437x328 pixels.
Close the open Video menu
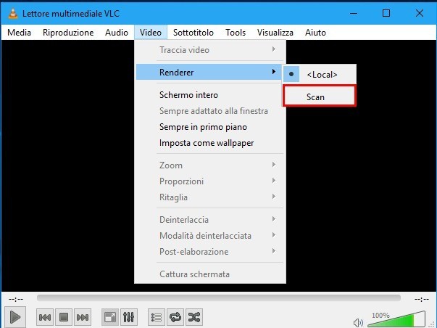coord(151,33)
